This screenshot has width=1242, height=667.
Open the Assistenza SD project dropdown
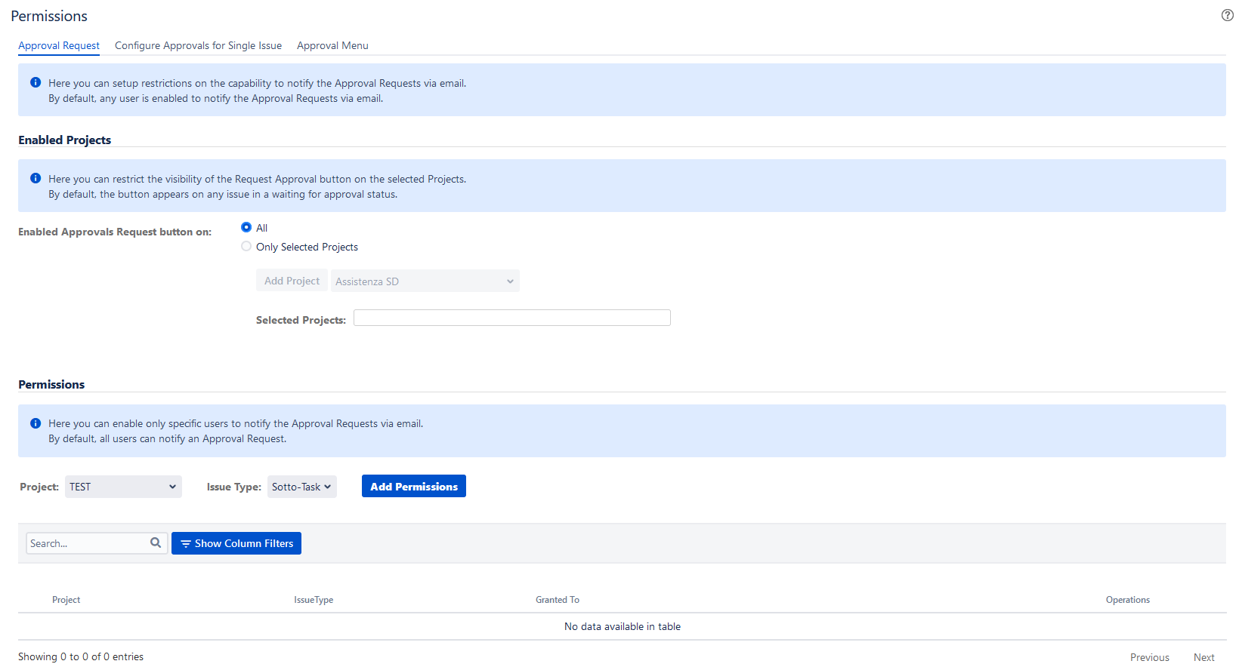click(x=425, y=281)
